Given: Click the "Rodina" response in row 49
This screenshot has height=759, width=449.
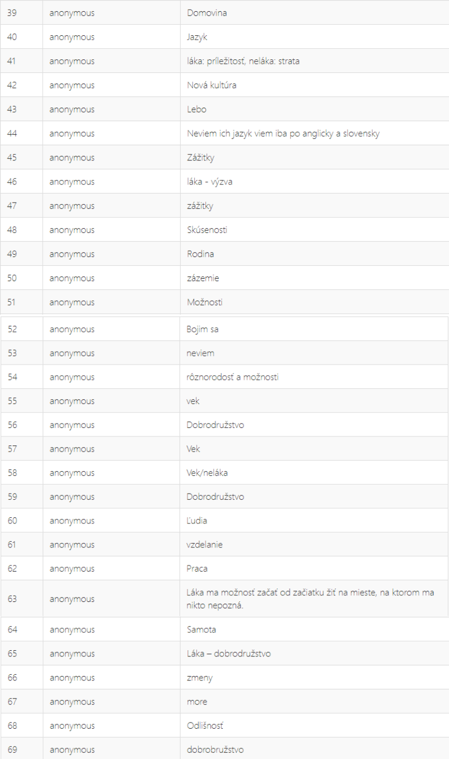Looking at the screenshot, I should coord(200,254).
